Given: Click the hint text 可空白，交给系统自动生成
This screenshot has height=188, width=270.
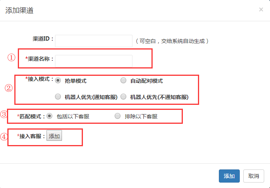Looking at the screenshot, I should click(x=172, y=41).
